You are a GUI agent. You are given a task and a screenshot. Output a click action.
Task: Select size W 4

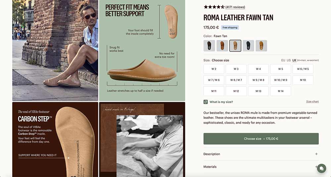(258, 69)
